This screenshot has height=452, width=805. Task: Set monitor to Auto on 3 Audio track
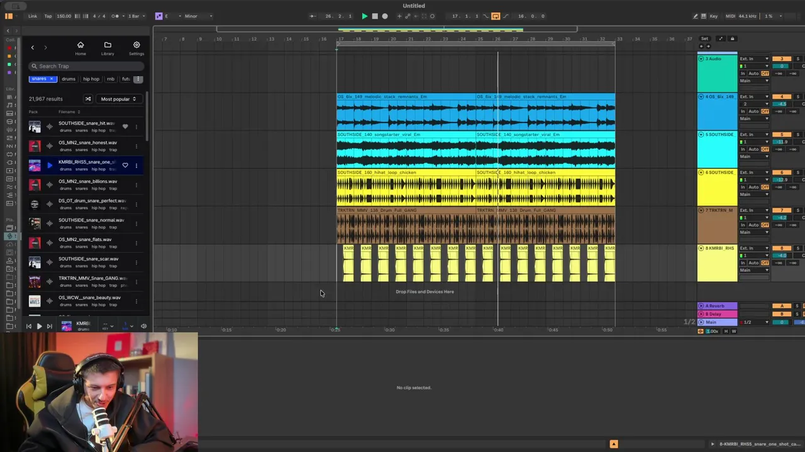pos(753,73)
